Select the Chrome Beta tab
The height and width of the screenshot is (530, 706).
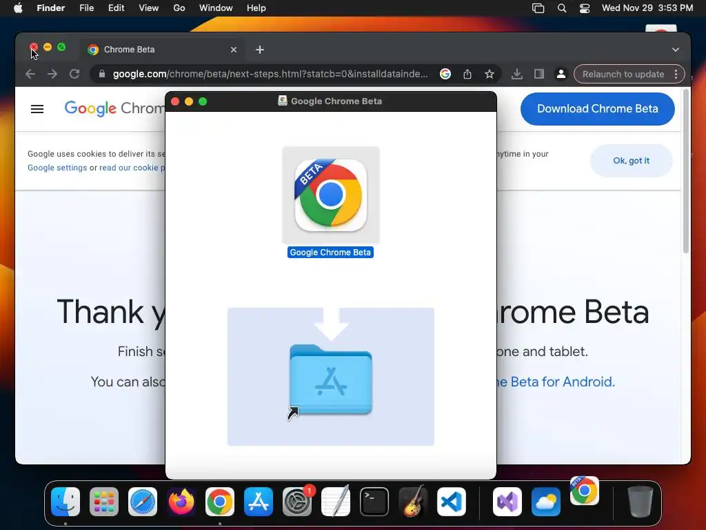point(162,50)
